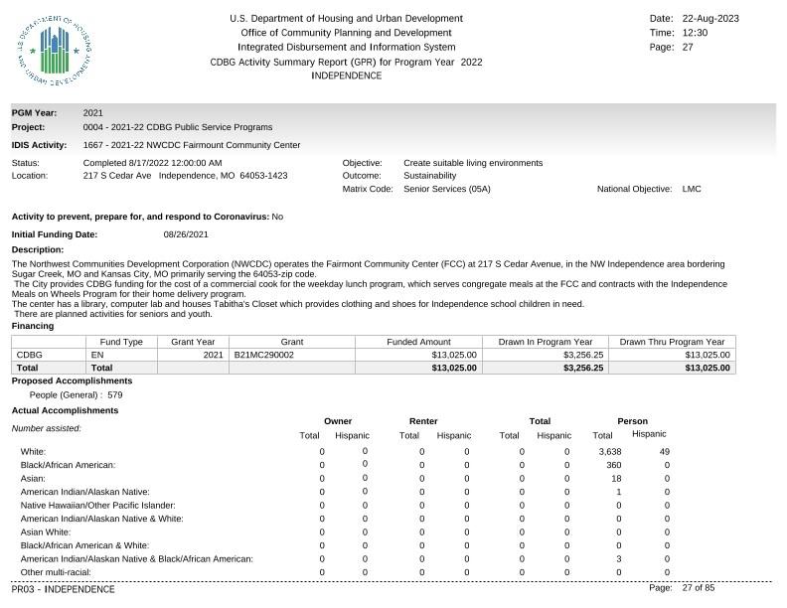Click White person Hispanic count 49
Viewport: 787px width, 608px height.
(x=665, y=452)
